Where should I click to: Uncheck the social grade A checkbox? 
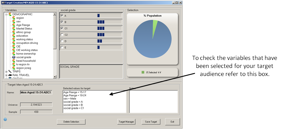click(x=62, y=15)
